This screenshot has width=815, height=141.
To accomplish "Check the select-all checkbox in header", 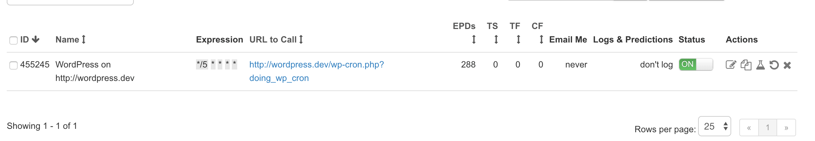I will (x=14, y=40).
